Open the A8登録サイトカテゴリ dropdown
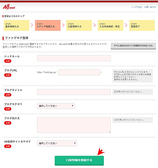The height and width of the screenshot is (168, 158). tap(57, 143)
